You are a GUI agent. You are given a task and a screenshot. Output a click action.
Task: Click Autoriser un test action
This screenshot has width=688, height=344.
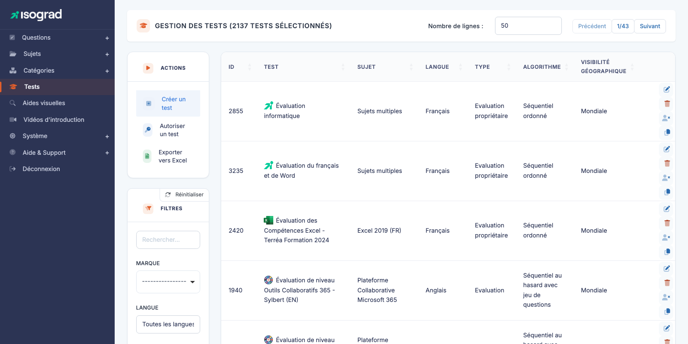pos(168,130)
